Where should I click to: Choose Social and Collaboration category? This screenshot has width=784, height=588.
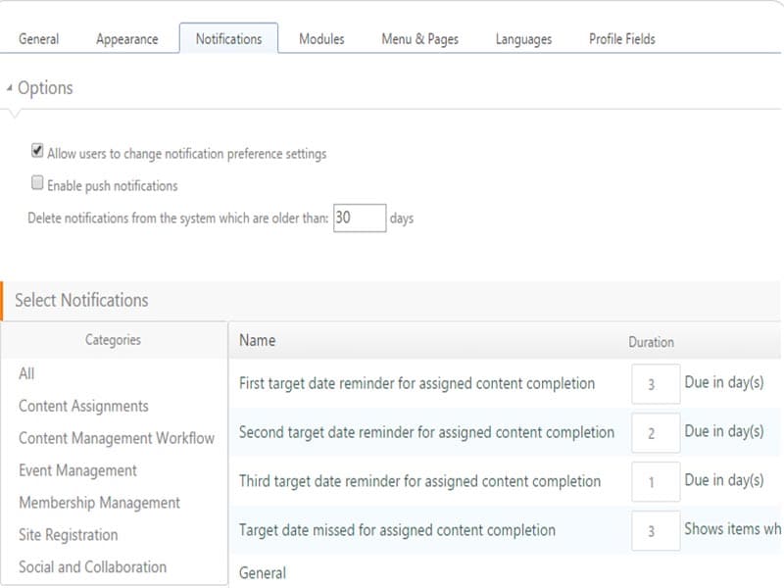point(92,566)
